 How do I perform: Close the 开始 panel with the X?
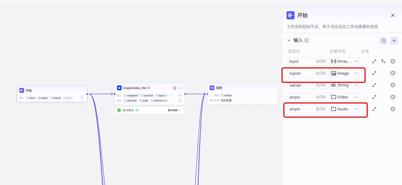click(393, 15)
